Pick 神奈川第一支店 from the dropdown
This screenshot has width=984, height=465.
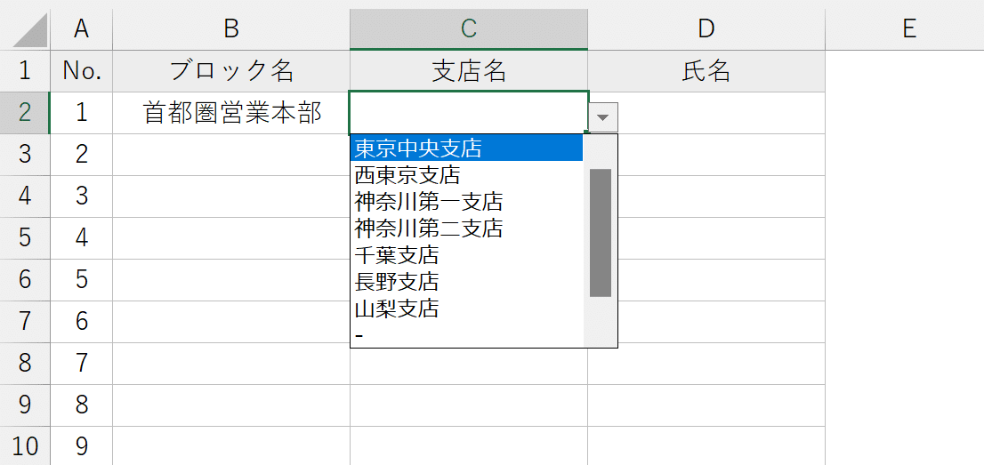click(429, 201)
